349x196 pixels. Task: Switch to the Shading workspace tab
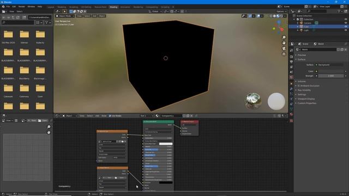pyautogui.click(x=113, y=7)
